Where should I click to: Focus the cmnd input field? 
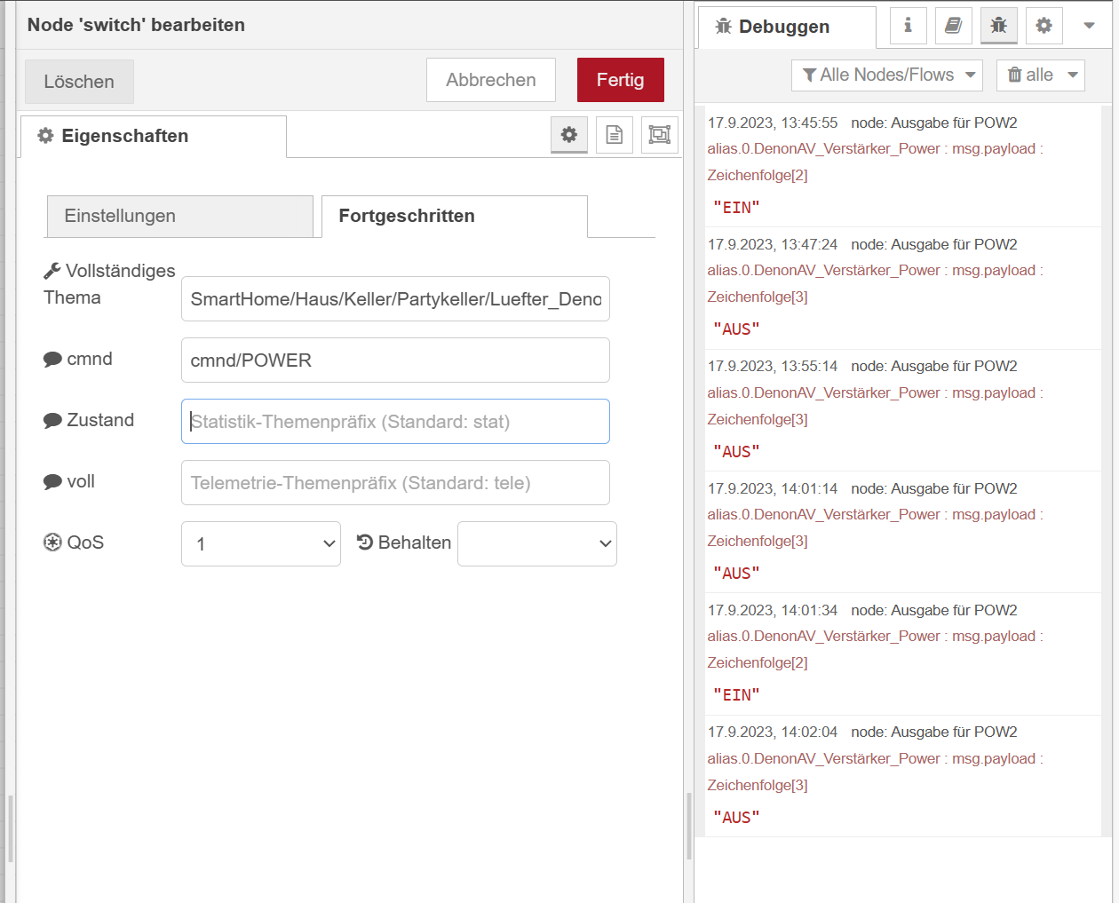pos(395,360)
